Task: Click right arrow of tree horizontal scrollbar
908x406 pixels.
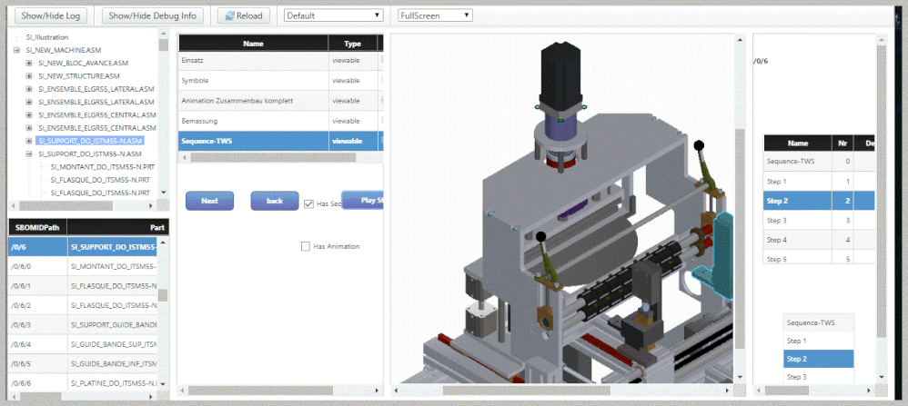Action: pyautogui.click(x=153, y=206)
